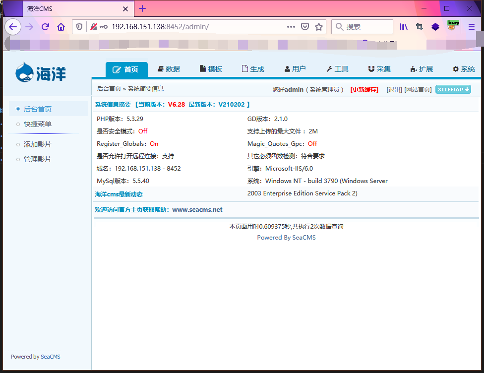Open the 数据 (Data) menu tab
Screen dimensions: 484x373
click(x=169, y=69)
